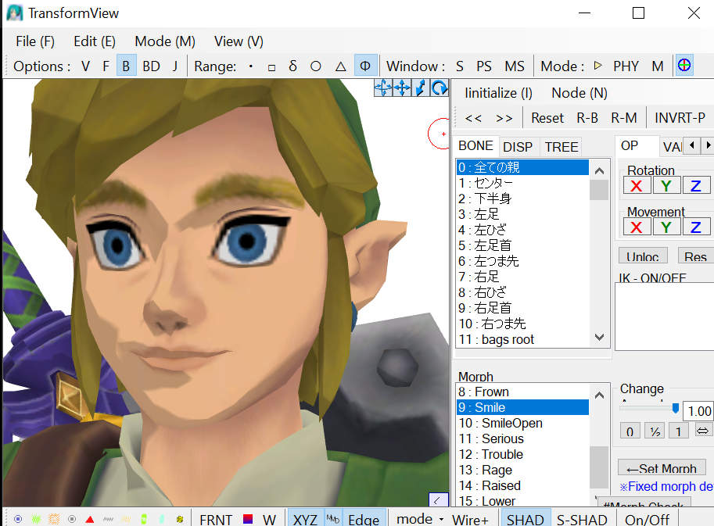This screenshot has width=714, height=526.
Task: Click the yellow-dotted dark icon in bottom toolbar
Action: 180,519
